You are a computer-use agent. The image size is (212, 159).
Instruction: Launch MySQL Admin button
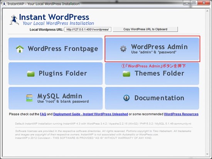tap(56, 98)
